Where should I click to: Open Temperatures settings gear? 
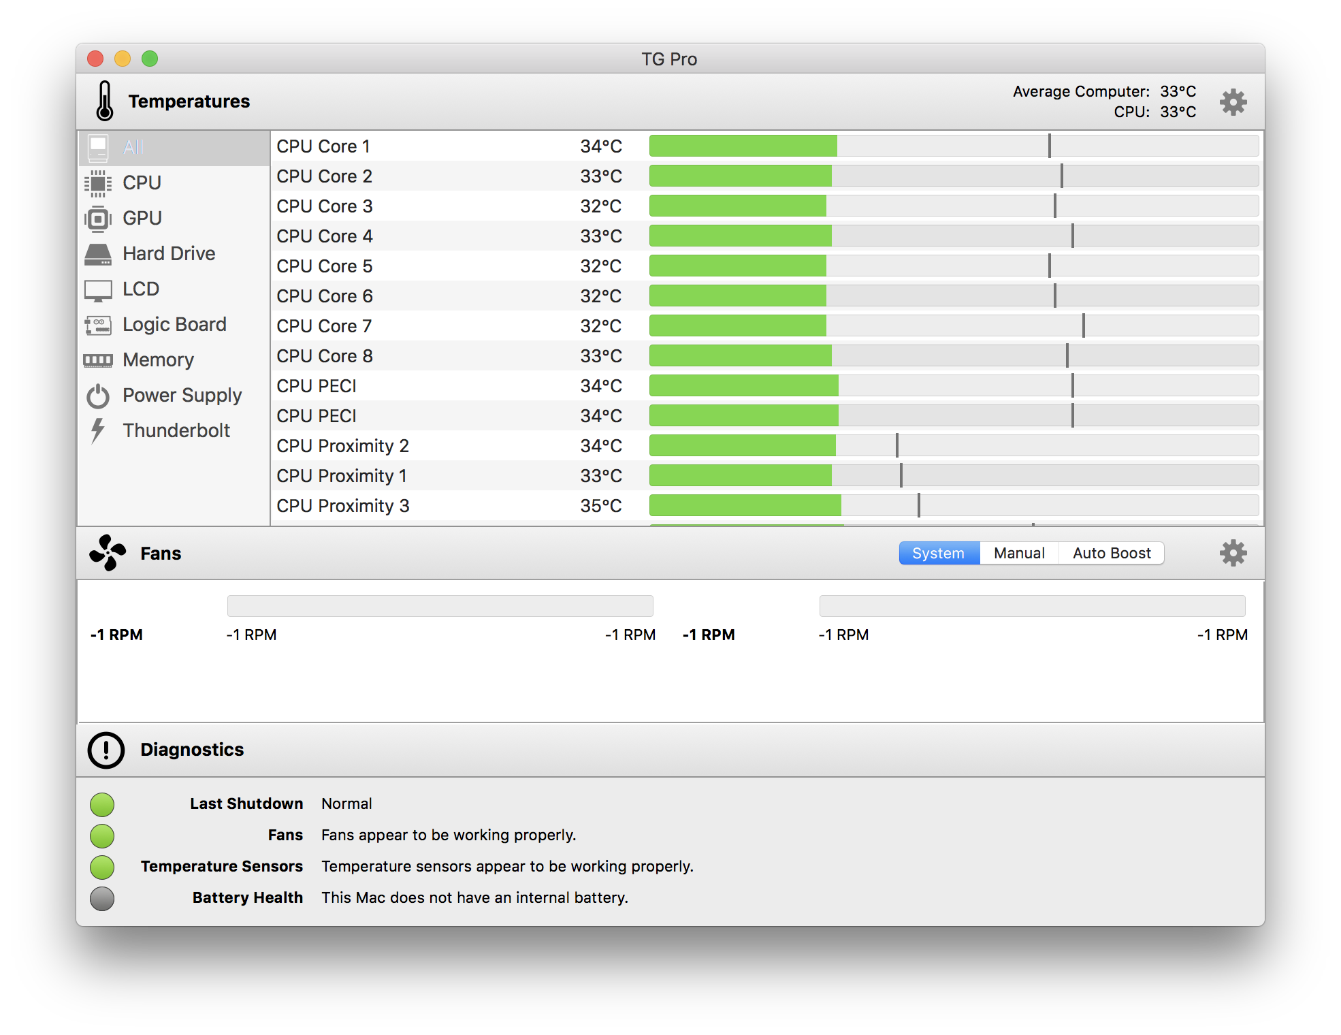(1233, 102)
